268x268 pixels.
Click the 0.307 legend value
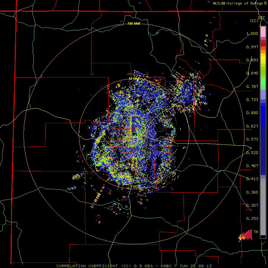pyautogui.click(x=252, y=205)
